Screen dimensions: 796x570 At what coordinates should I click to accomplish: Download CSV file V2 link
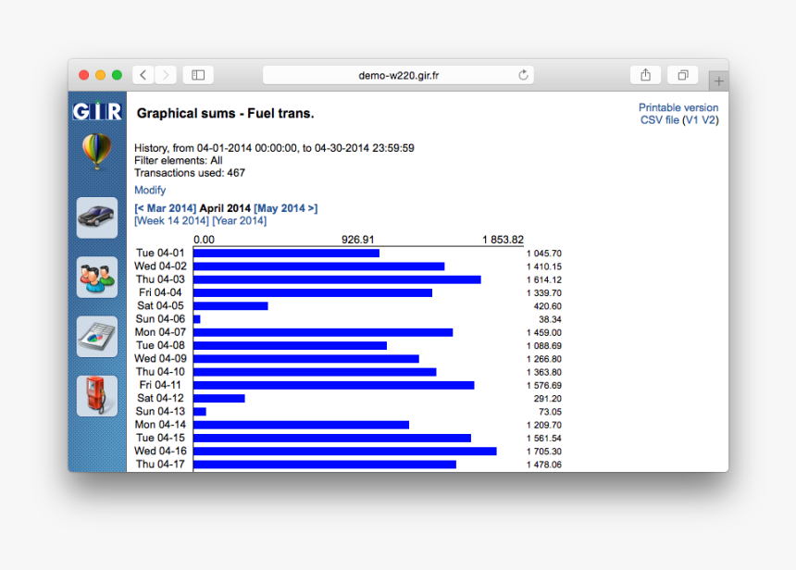[708, 119]
